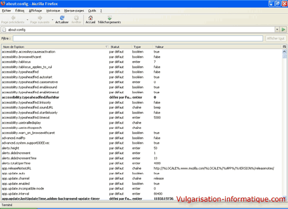Click the Afficher tout button
The image size is (288, 209).
click(276, 38)
